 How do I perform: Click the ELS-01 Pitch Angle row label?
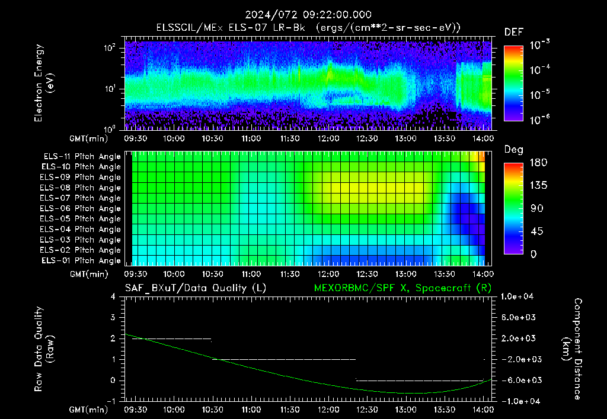[81, 260]
